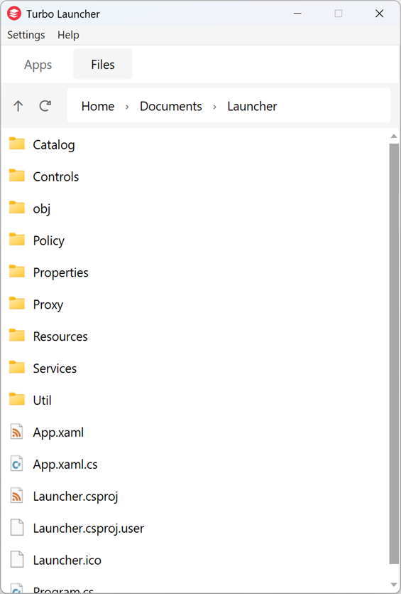
Task: Select the Services folder icon
Action: pyautogui.click(x=17, y=368)
